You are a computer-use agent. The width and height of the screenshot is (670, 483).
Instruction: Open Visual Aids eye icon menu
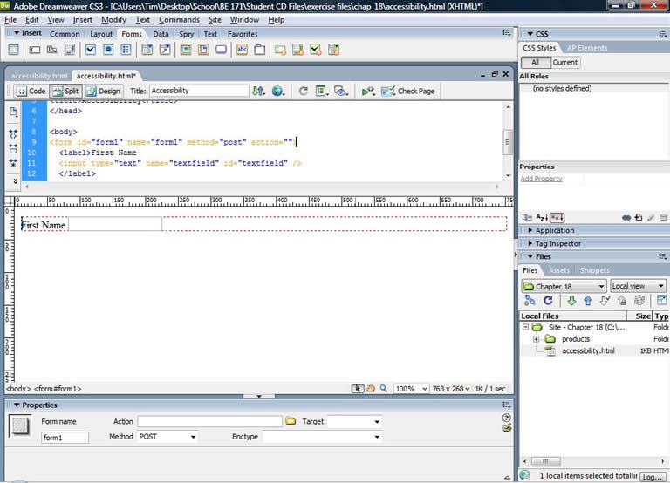pos(341,91)
